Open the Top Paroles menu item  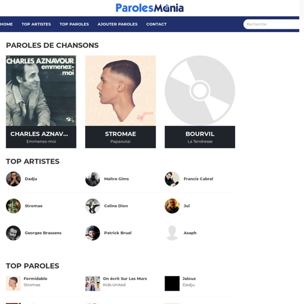(x=74, y=24)
